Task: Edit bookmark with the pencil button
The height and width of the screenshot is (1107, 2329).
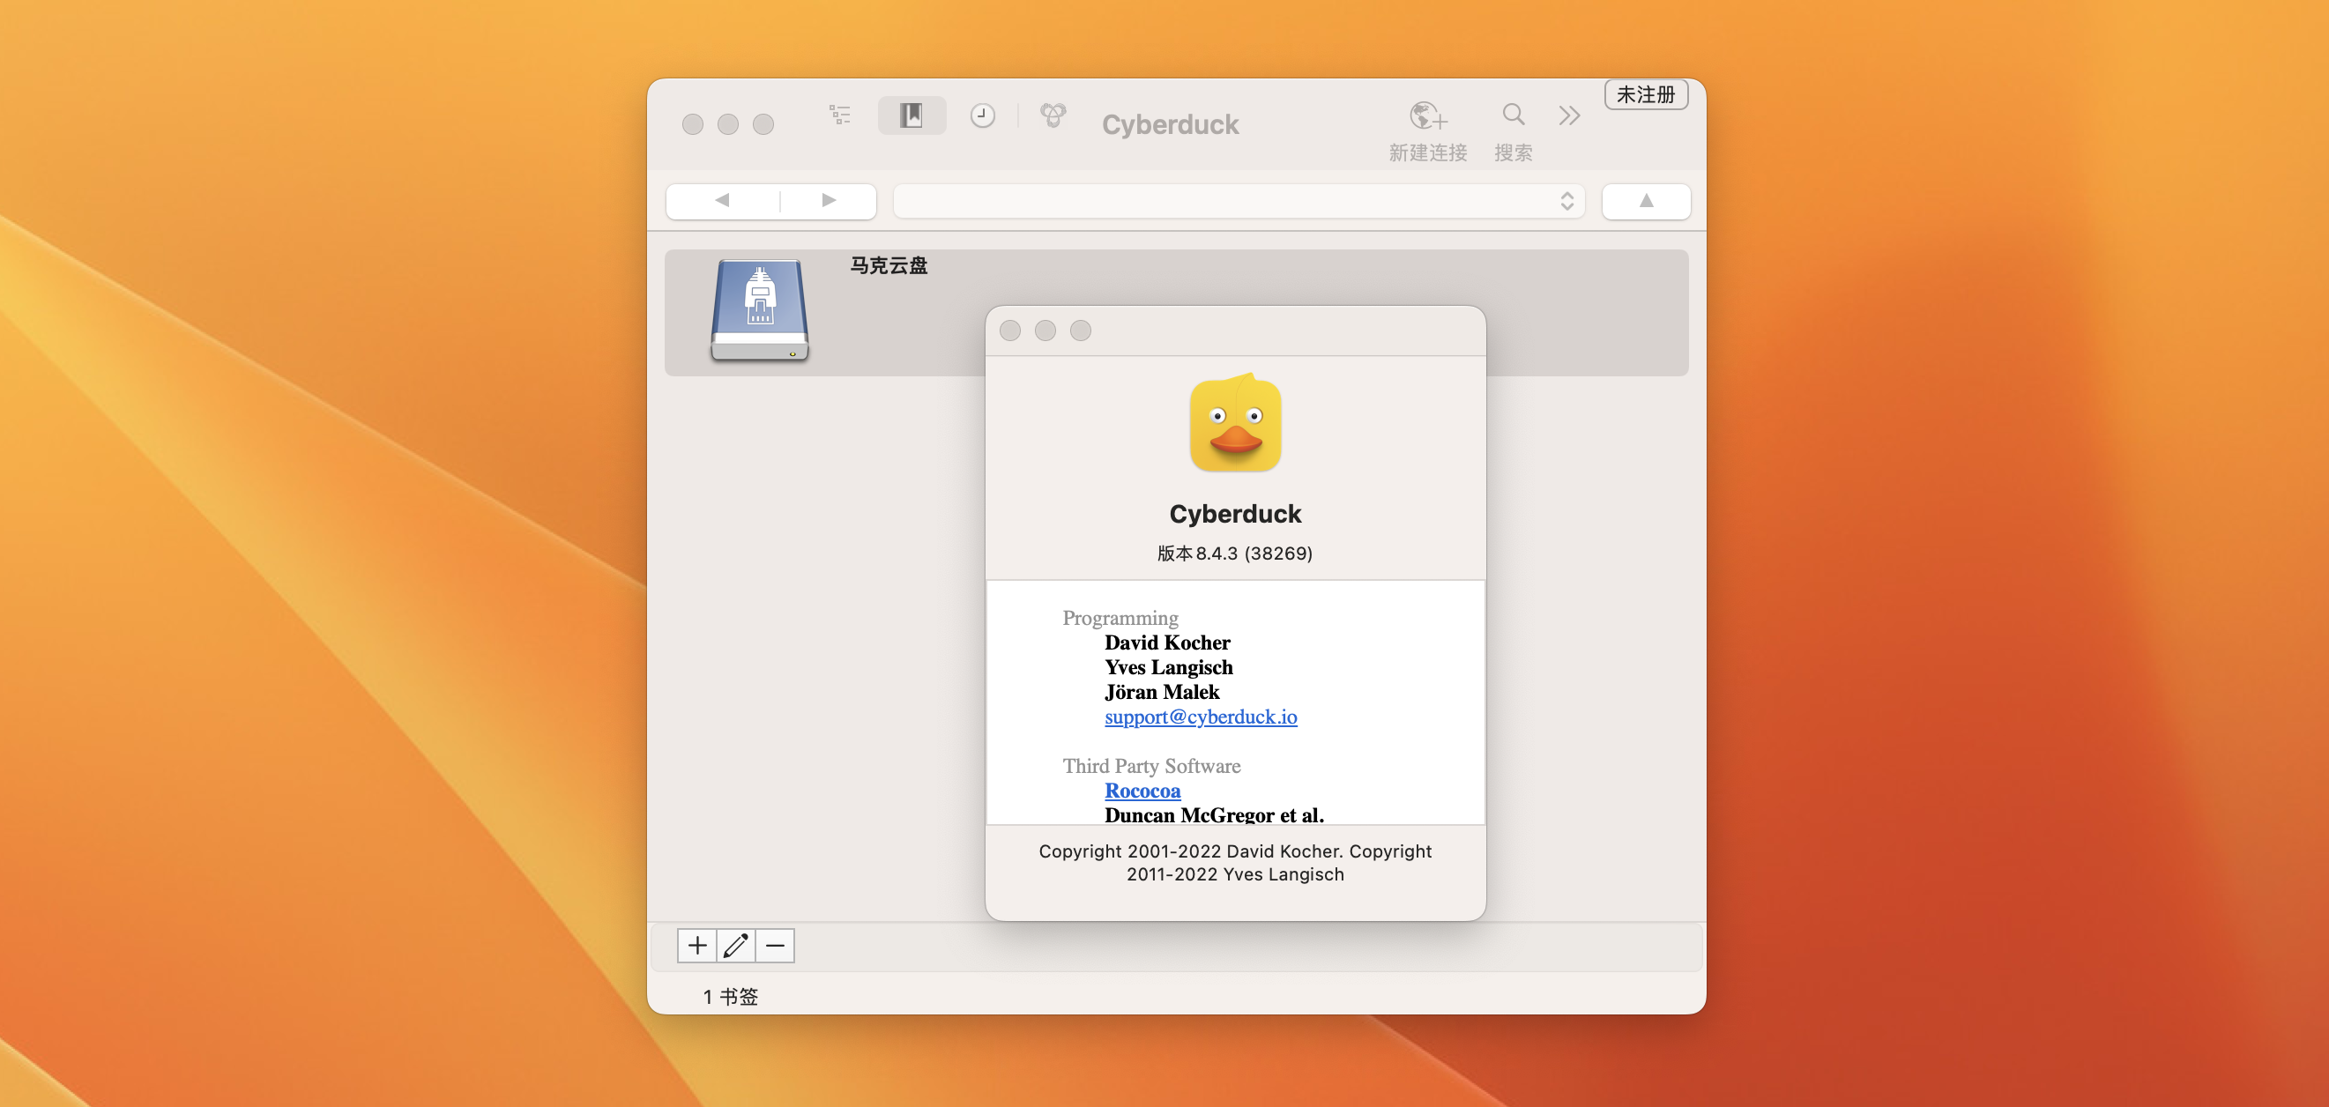Action: (x=736, y=945)
